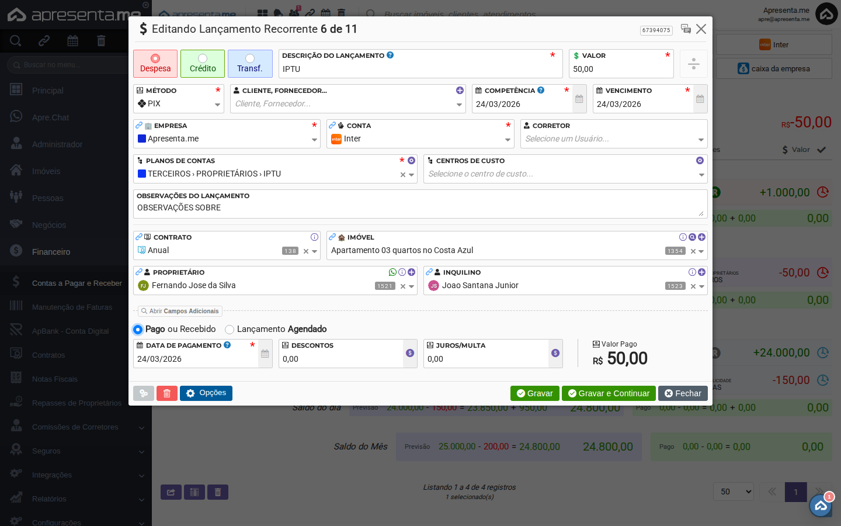The image size is (841, 526).
Task: Click the Opções button
Action: pyautogui.click(x=206, y=393)
